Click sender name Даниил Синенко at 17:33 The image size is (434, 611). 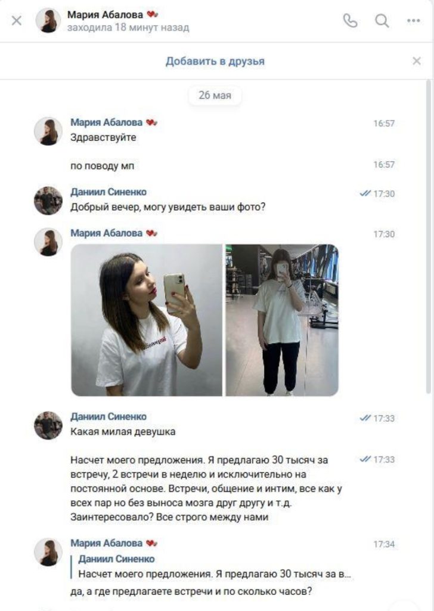coord(108,416)
